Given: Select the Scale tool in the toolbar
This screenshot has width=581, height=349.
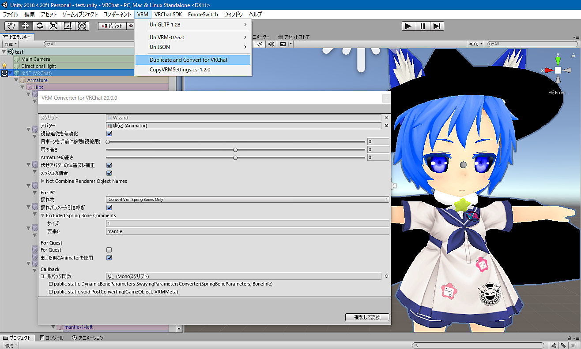Looking at the screenshot, I should pyautogui.click(x=53, y=26).
